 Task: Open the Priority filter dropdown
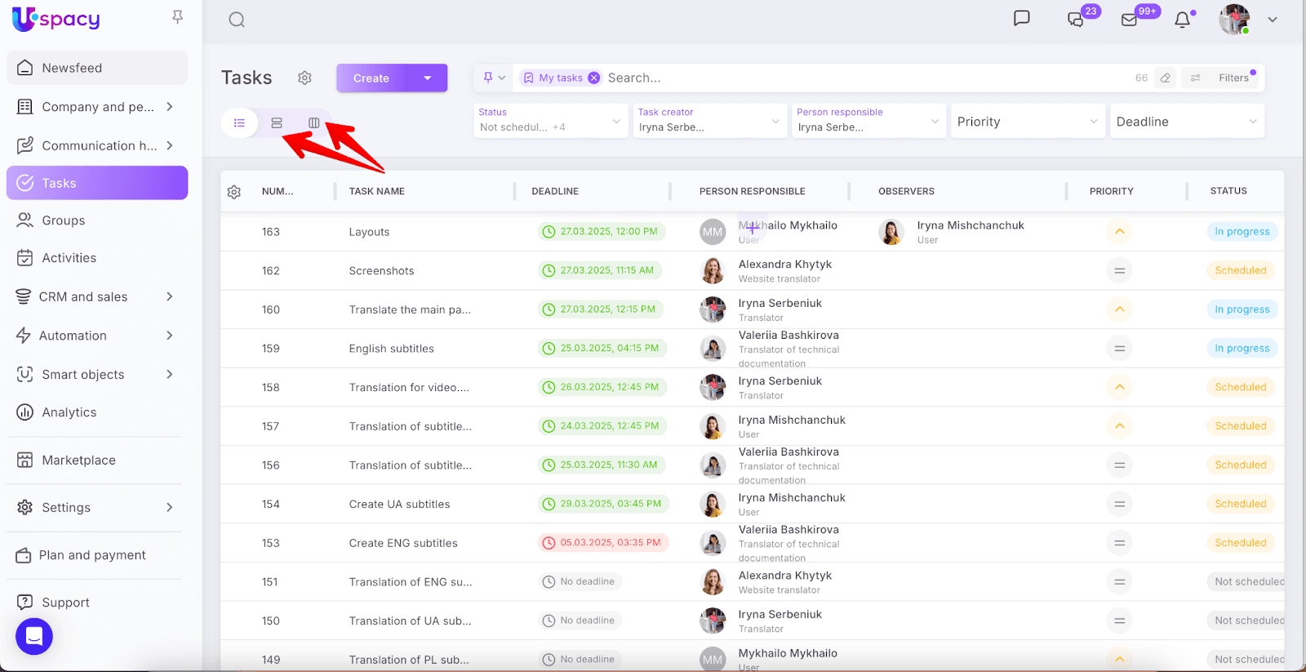[1027, 122]
